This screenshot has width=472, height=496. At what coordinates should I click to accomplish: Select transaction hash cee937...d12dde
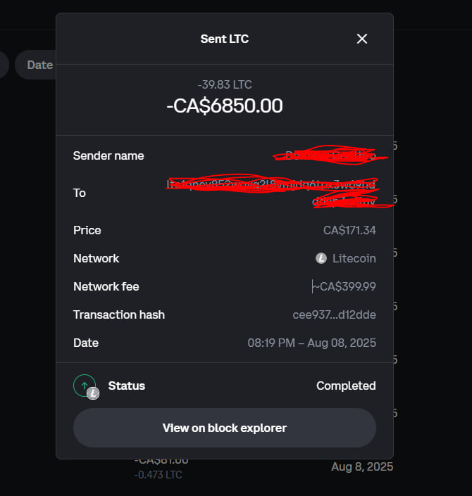[334, 314]
